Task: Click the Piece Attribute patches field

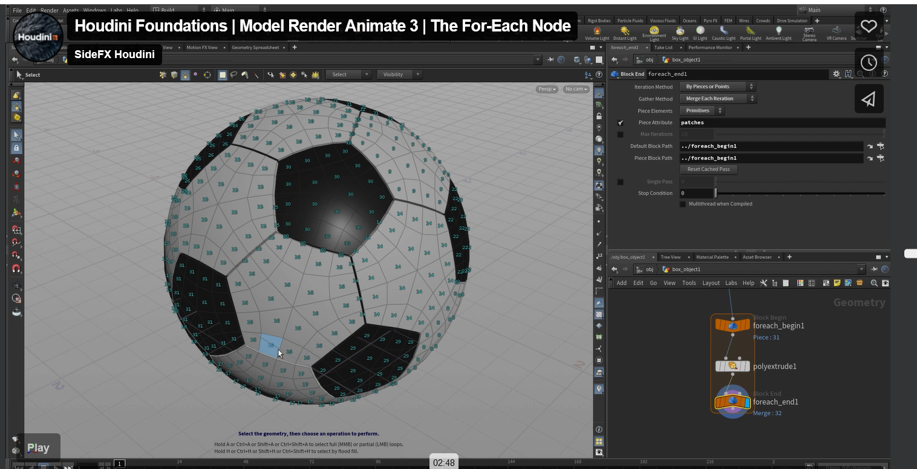Action: click(782, 122)
